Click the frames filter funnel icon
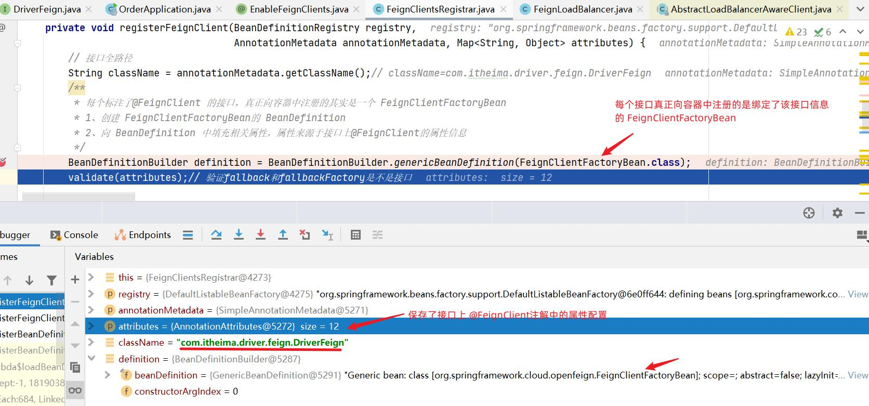869x406 pixels. (51, 281)
